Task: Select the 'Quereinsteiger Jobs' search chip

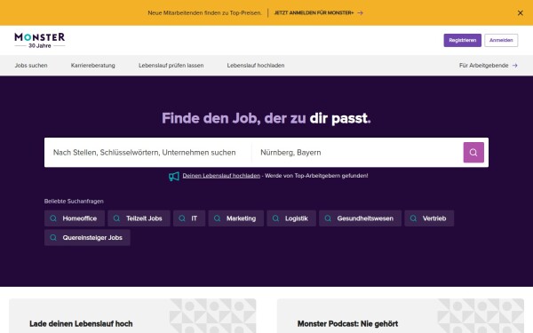Action: click(87, 237)
